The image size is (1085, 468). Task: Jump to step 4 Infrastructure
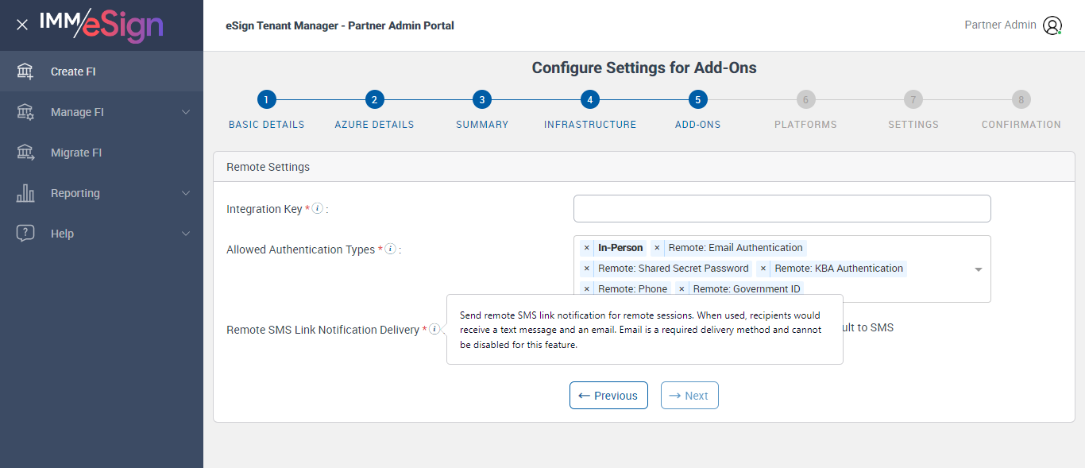[589, 100]
